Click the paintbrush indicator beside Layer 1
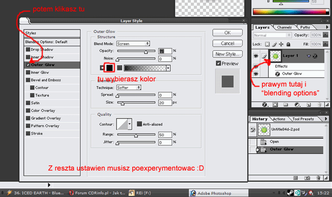 (264, 56)
